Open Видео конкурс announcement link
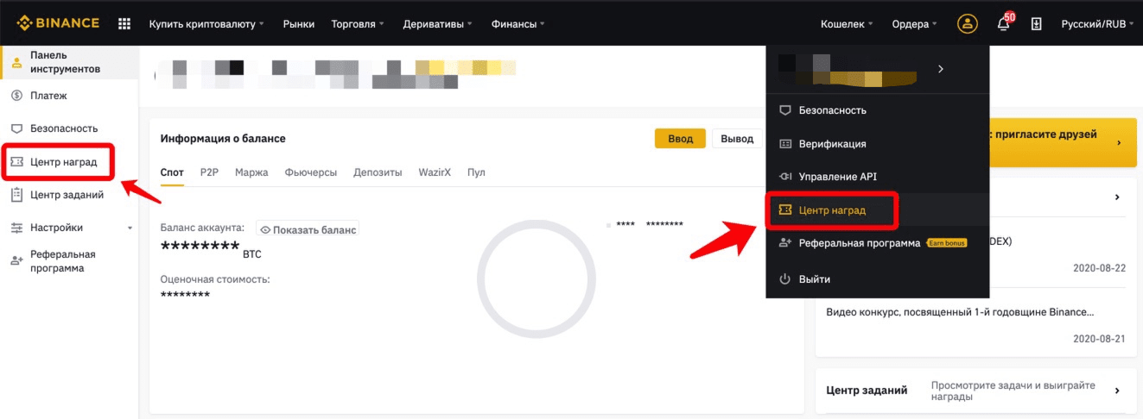Image resolution: width=1143 pixels, height=419 pixels. point(960,312)
